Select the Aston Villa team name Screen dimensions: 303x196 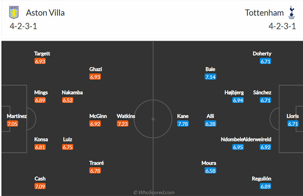click(x=45, y=13)
